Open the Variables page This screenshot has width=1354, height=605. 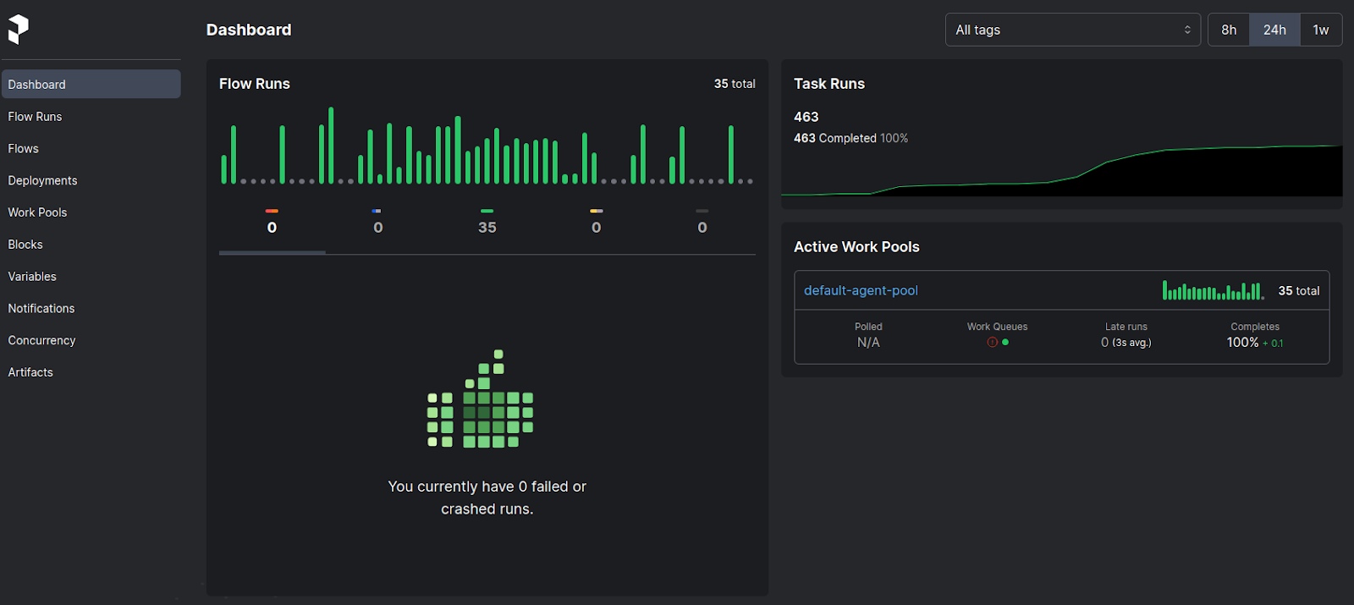[32, 277]
